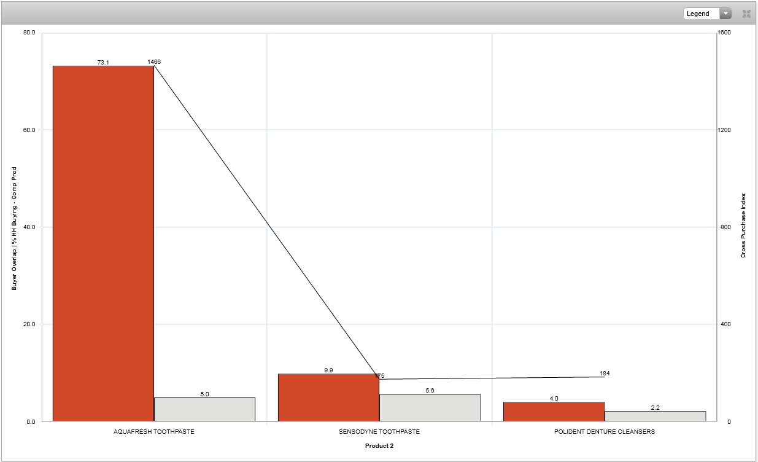This screenshot has width=758, height=462.
Task: Click the Product 2 axis title
Action: point(379,446)
